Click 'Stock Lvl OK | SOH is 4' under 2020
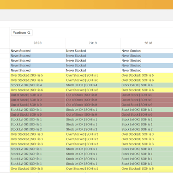The width and height of the screenshot is (173, 173). point(37,85)
